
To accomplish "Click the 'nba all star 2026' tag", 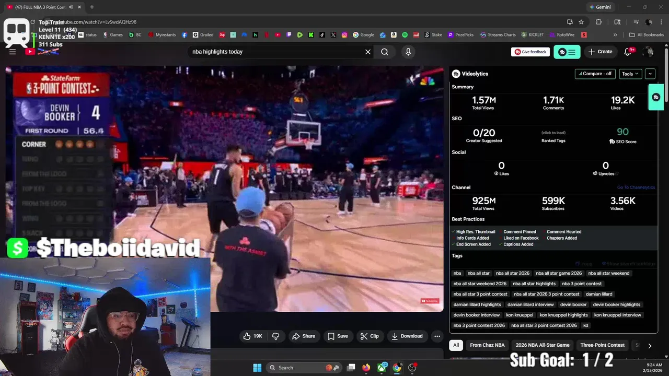I will point(513,273).
